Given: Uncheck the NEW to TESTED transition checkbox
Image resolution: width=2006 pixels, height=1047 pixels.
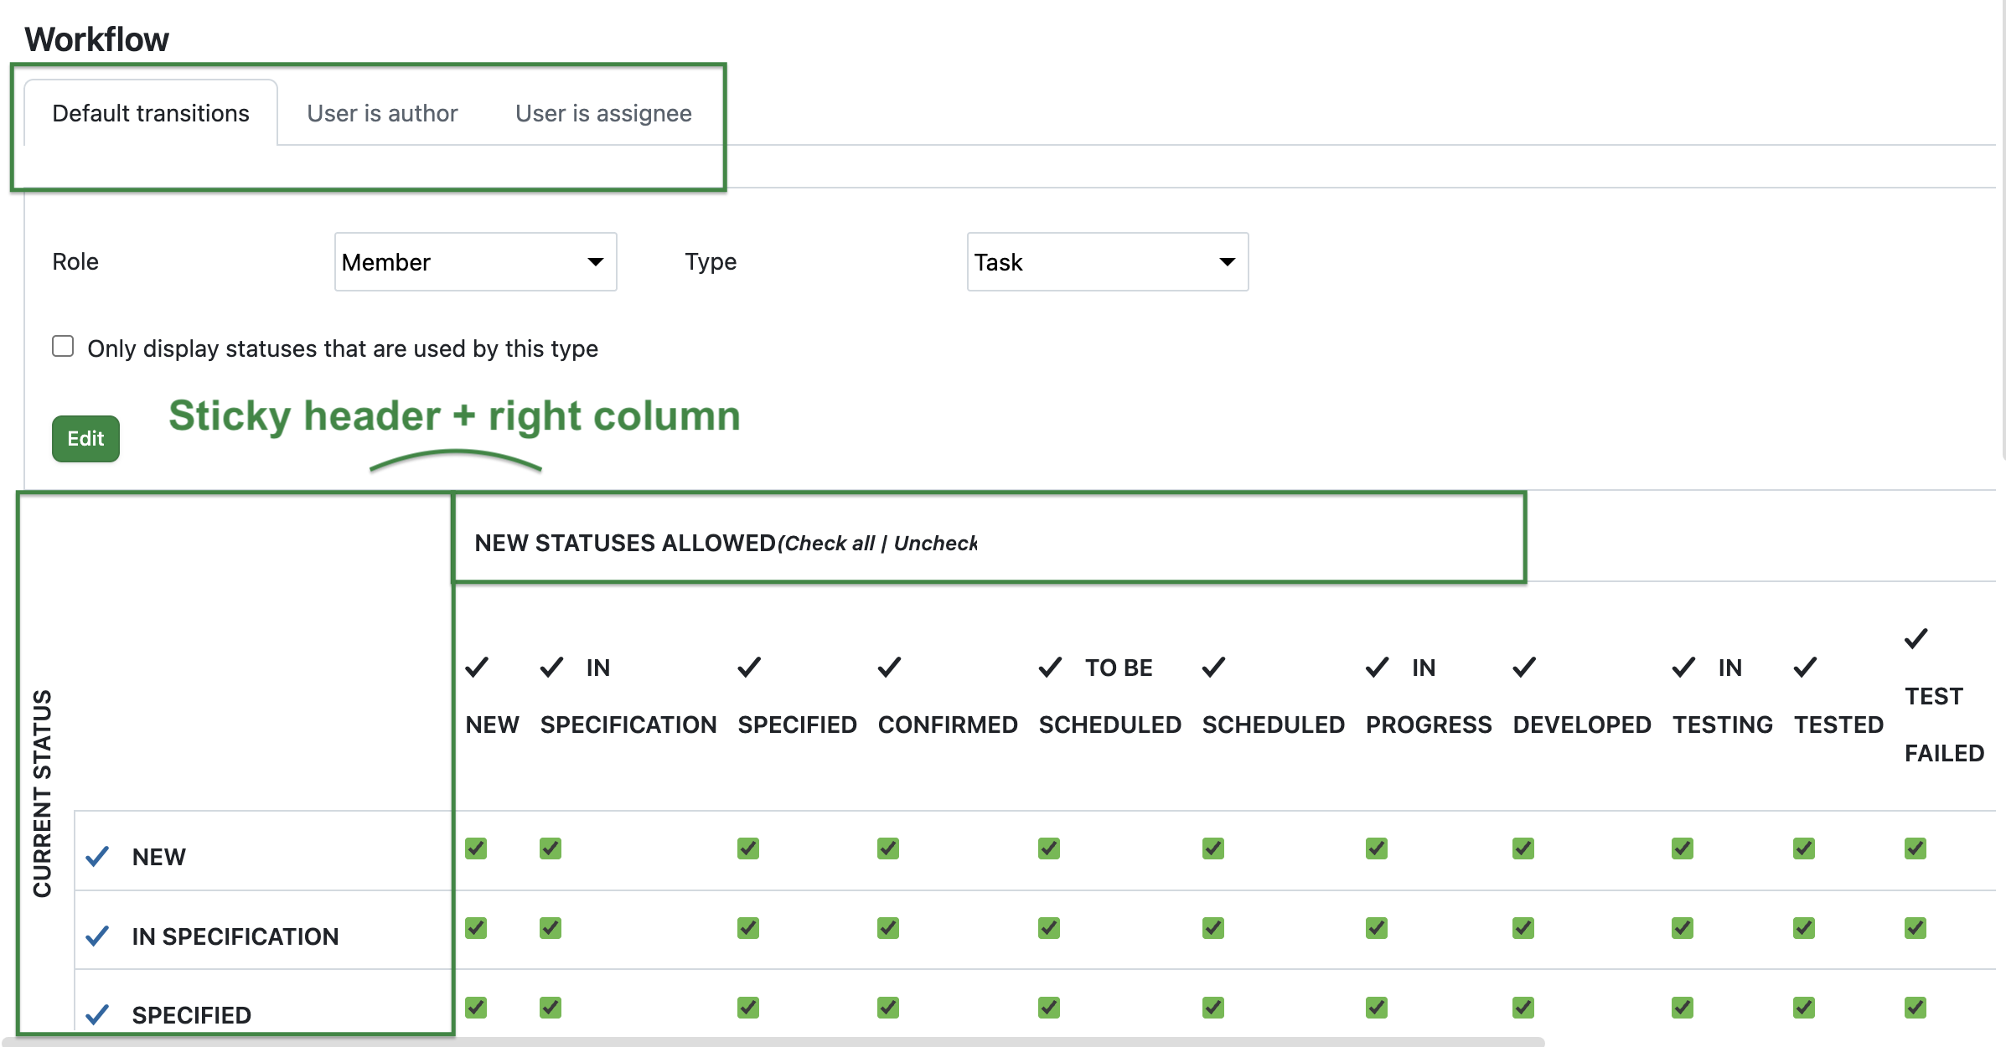Looking at the screenshot, I should (x=1804, y=848).
